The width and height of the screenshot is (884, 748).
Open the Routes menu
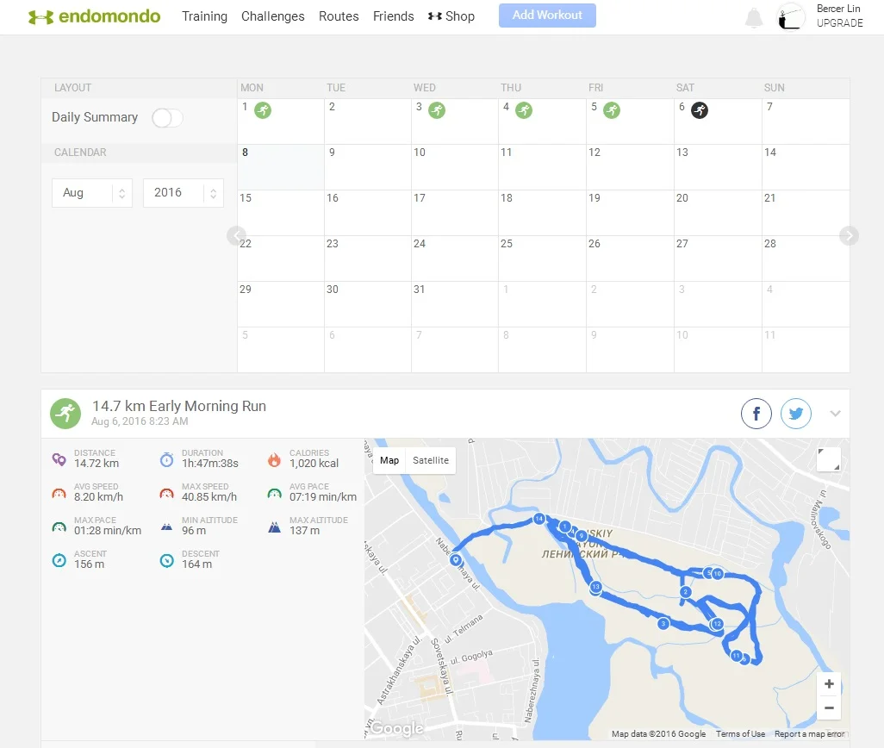339,16
